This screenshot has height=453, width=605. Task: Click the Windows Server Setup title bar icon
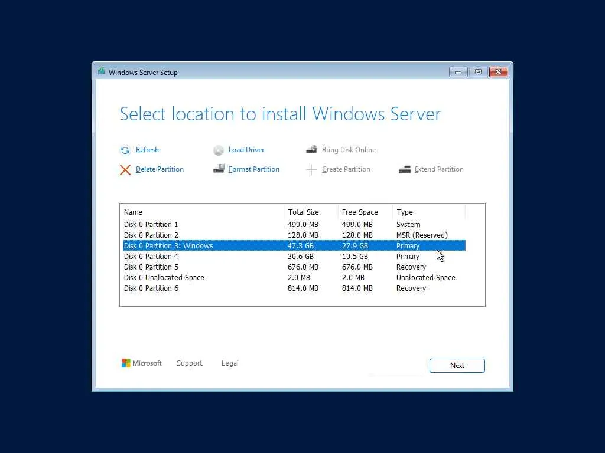[102, 71]
